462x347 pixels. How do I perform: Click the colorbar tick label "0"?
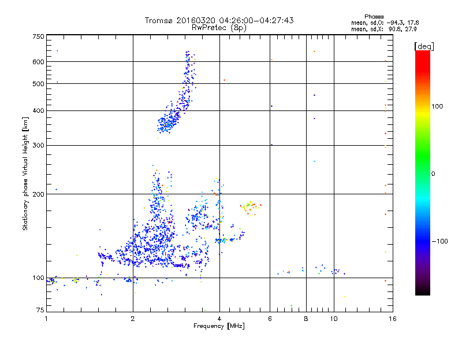433,174
